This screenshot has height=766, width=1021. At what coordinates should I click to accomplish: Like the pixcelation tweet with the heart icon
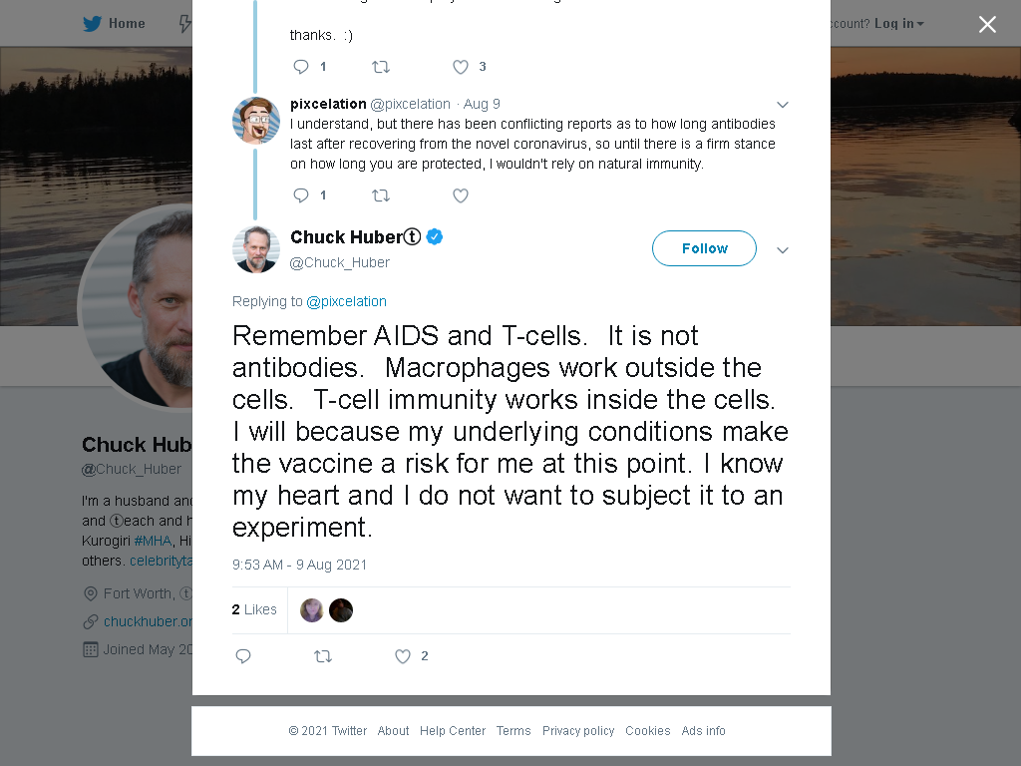pyautogui.click(x=461, y=195)
